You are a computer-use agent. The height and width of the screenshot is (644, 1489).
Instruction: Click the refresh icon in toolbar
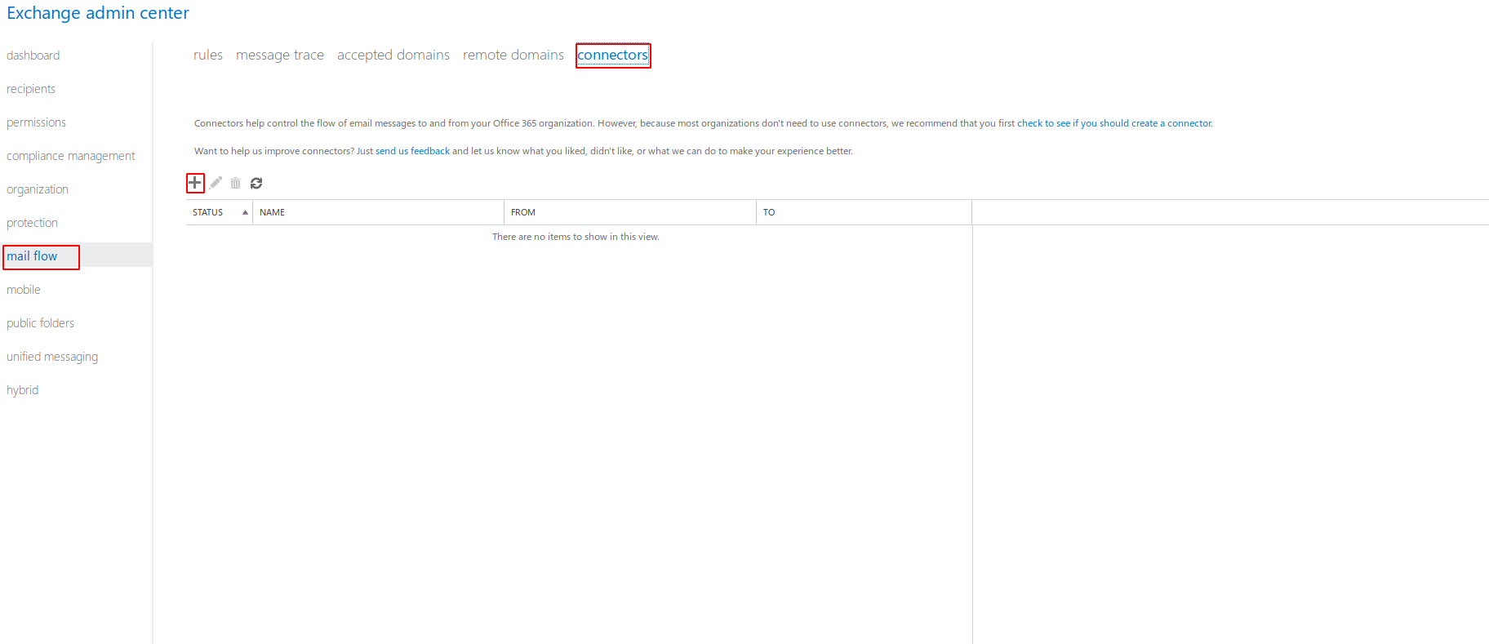click(256, 183)
